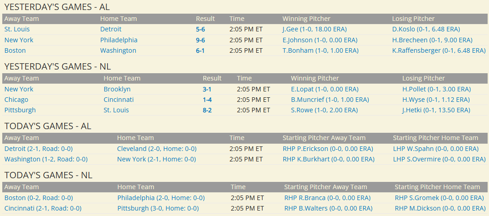View starting pitcher LHP W.Spahn

[x=436, y=149]
